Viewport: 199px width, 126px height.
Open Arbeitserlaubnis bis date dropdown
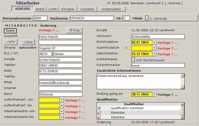(62, 117)
